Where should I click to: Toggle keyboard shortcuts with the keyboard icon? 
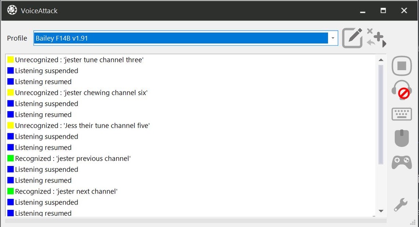[401, 114]
